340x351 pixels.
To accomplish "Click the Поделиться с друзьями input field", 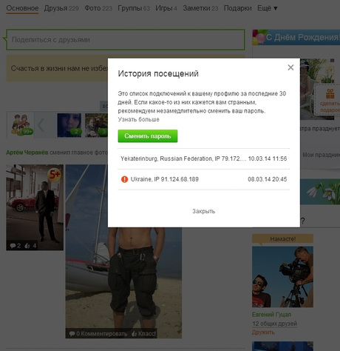I will coord(126,40).
